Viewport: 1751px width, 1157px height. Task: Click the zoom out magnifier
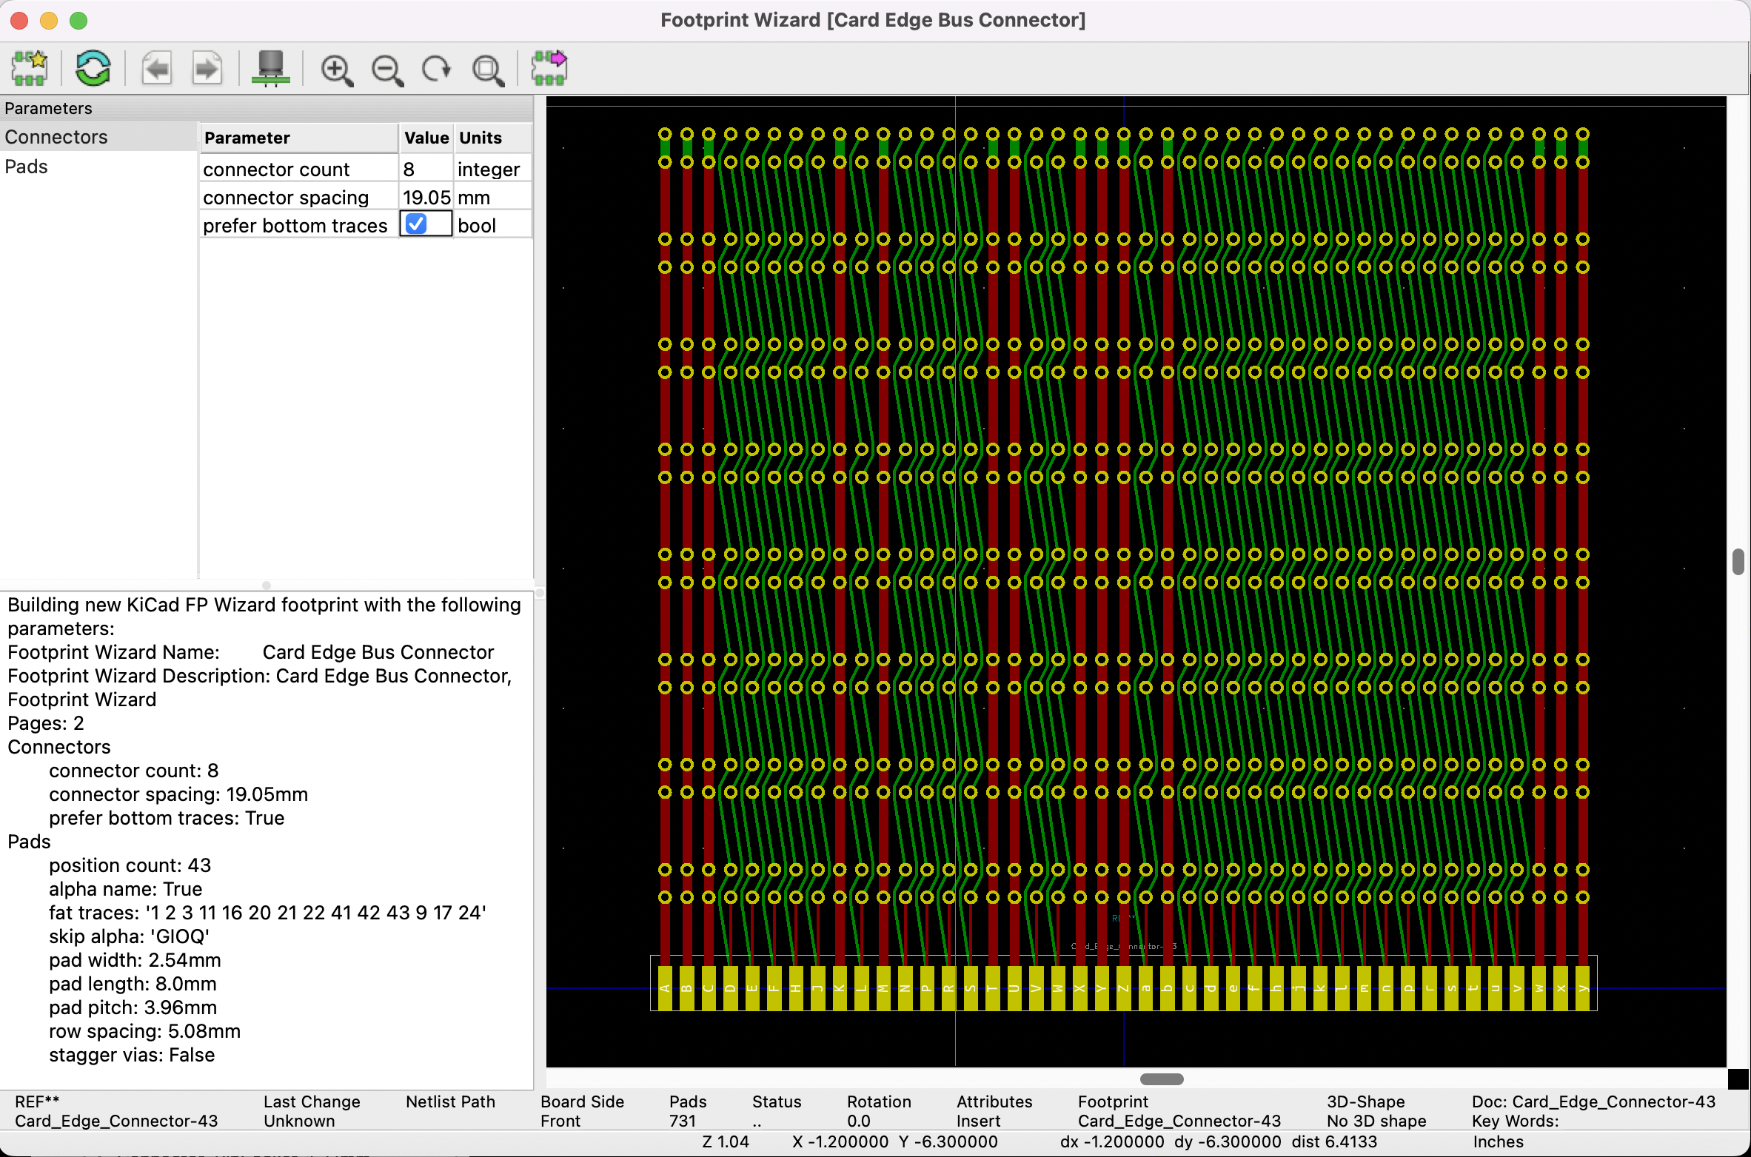click(x=387, y=70)
